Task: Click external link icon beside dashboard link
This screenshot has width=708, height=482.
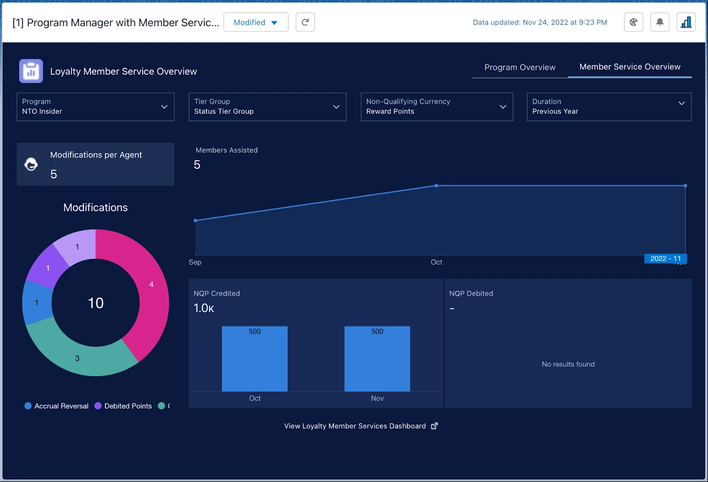Action: [434, 426]
